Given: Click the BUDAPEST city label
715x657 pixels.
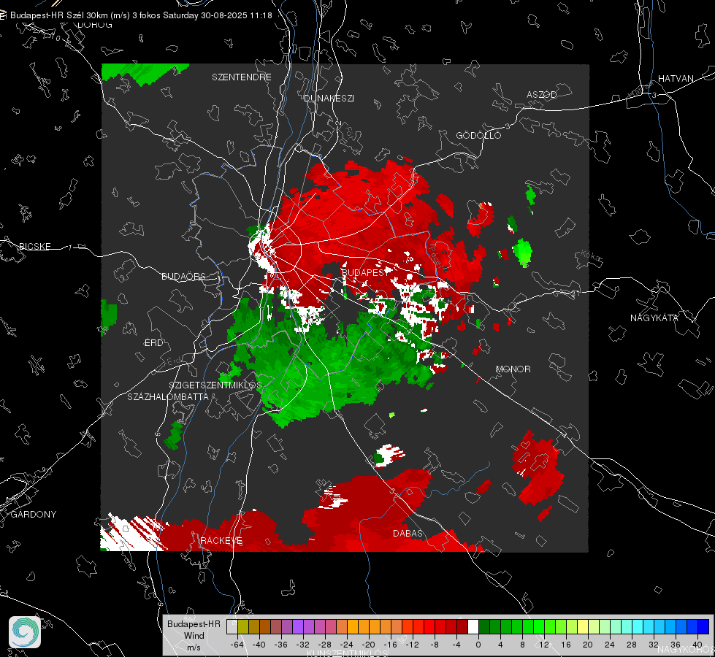Looking at the screenshot, I should coord(364,272).
